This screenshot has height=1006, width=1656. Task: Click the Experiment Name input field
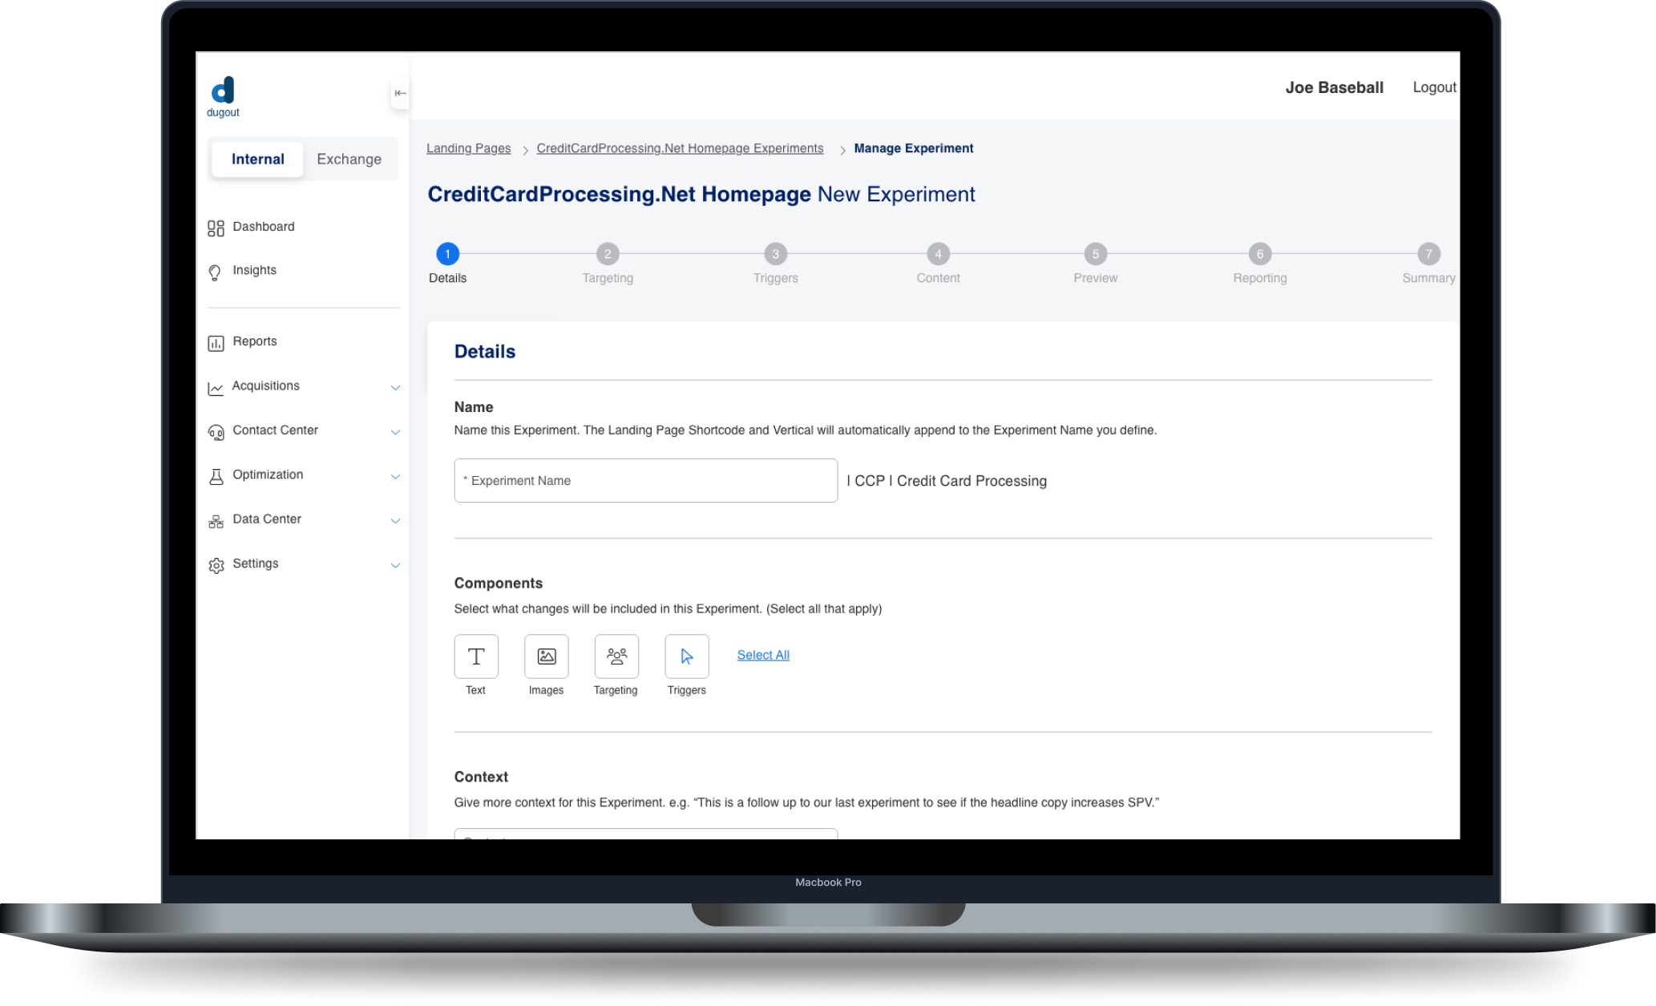coord(645,481)
